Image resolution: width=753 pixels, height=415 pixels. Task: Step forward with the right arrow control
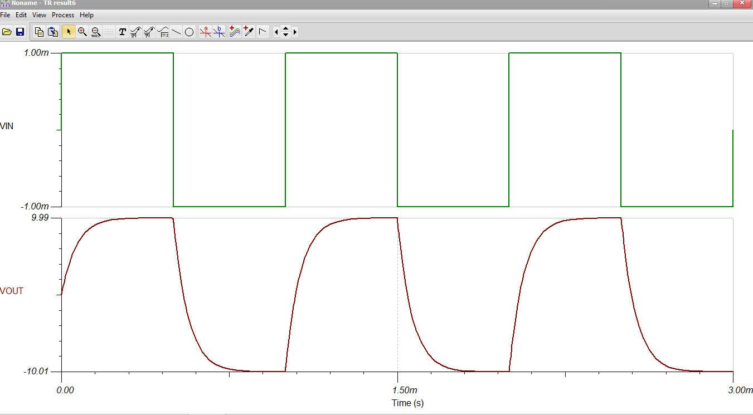pos(294,32)
